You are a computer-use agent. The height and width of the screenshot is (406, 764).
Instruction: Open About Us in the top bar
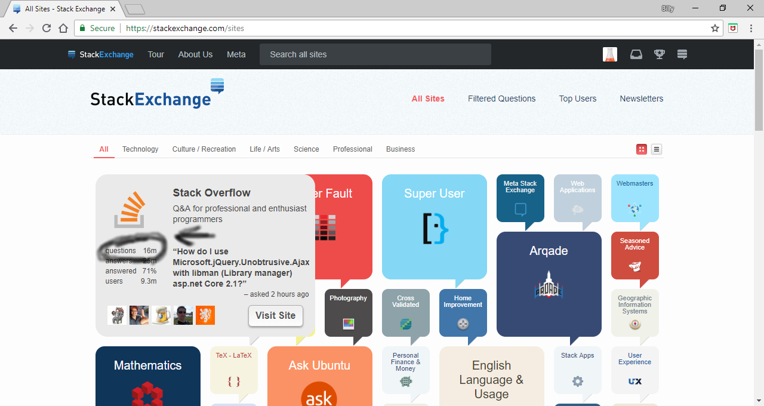(x=195, y=54)
